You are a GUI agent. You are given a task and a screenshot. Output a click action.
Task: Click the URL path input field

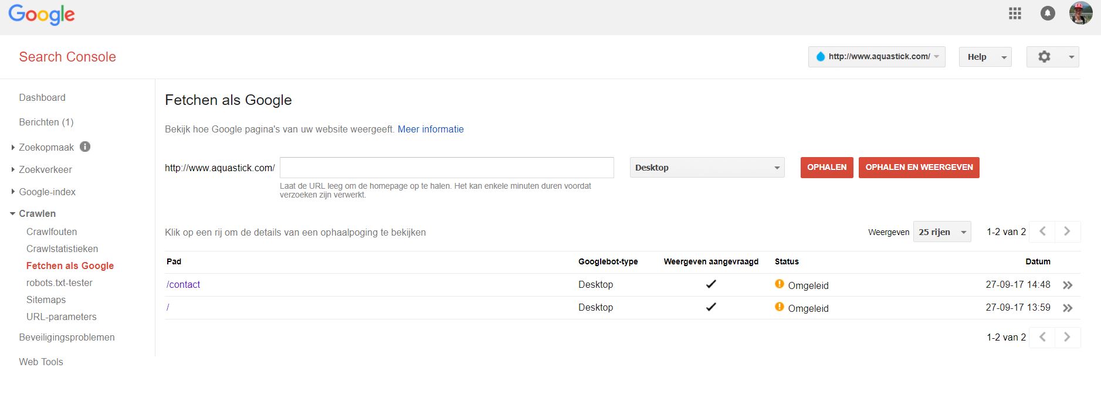(446, 168)
